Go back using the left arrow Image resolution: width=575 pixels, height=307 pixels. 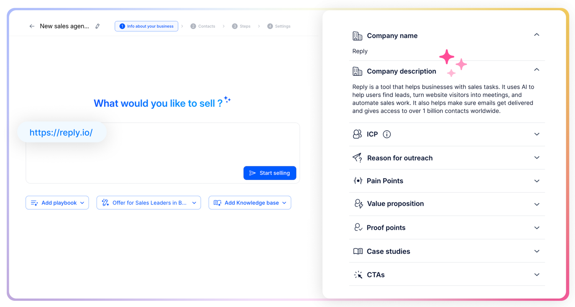[32, 26]
